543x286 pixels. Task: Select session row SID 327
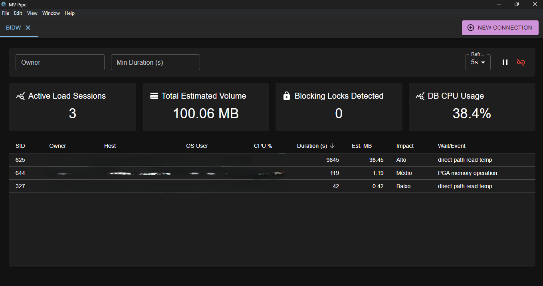(272, 186)
